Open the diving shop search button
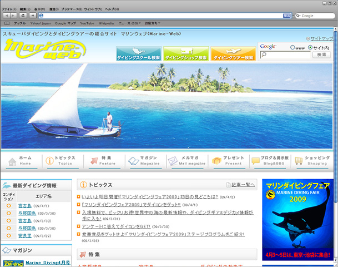Viewport: 338px width, 267px height. pos(186,53)
